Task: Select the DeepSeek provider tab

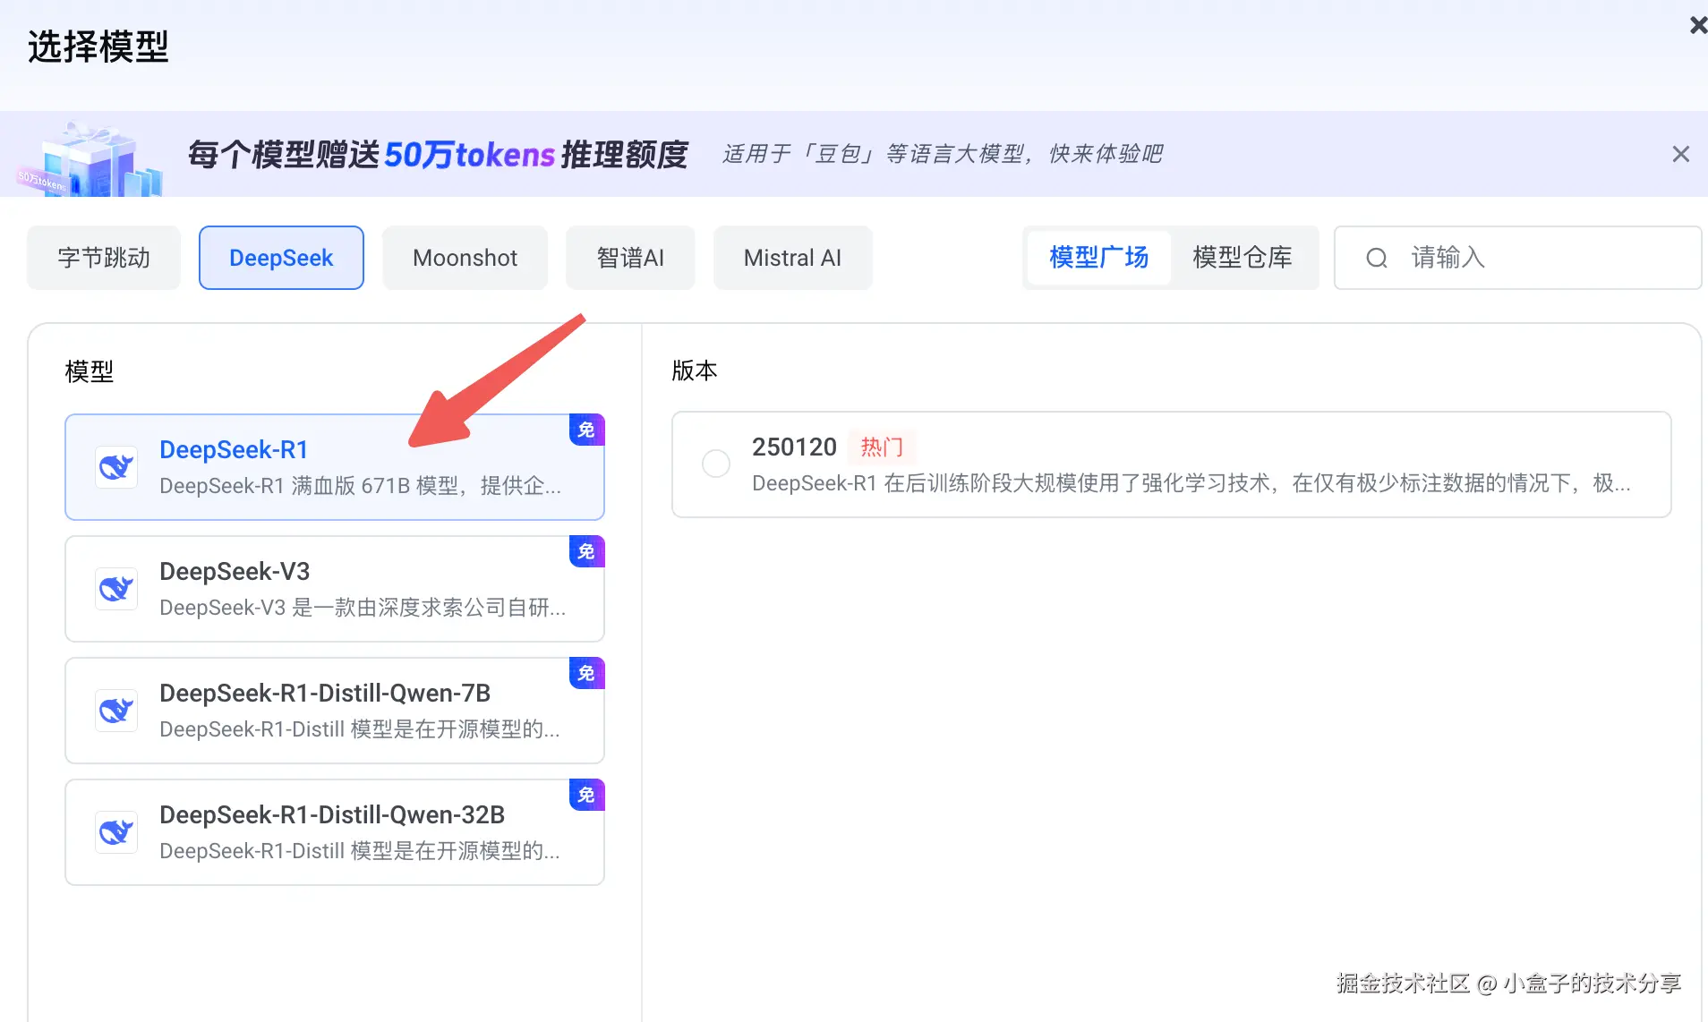Action: [281, 258]
